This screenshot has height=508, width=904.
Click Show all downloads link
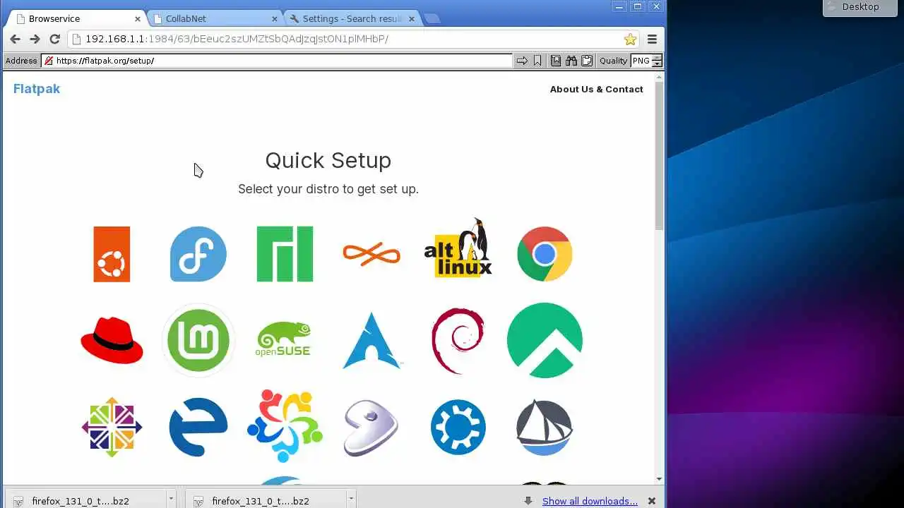pos(590,501)
